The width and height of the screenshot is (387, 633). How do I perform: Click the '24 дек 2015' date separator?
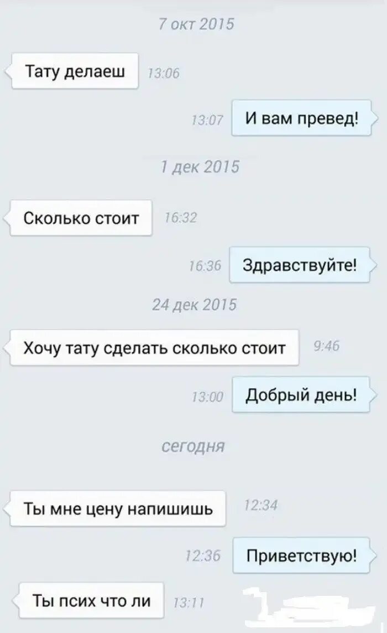click(194, 305)
